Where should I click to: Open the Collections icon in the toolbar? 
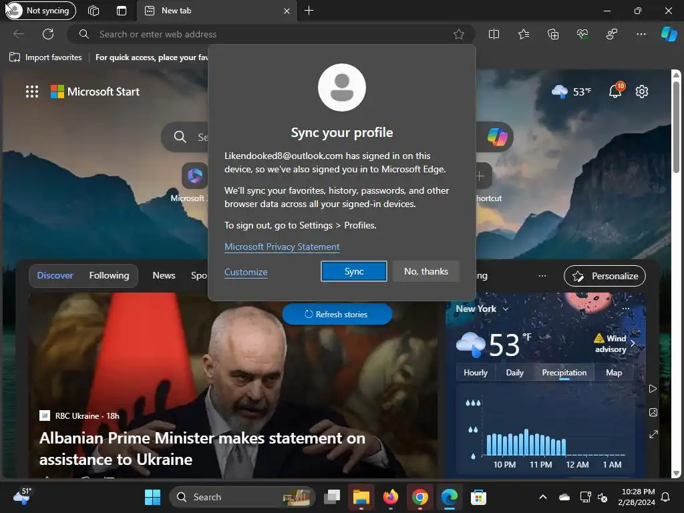552,34
